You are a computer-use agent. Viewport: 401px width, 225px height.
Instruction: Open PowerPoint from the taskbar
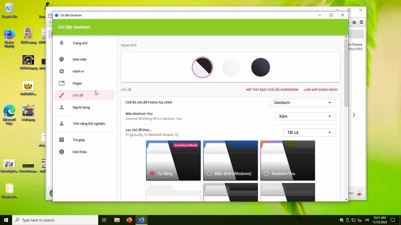pyautogui.click(x=129, y=220)
